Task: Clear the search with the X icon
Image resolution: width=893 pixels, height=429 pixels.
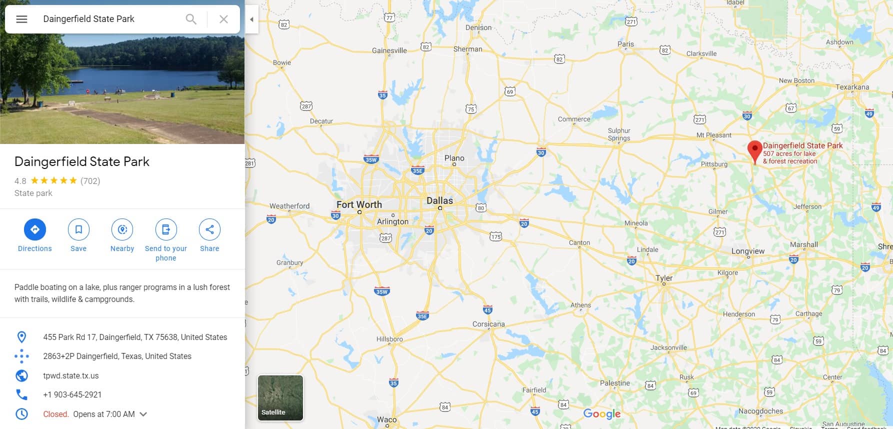Action: 223,19
